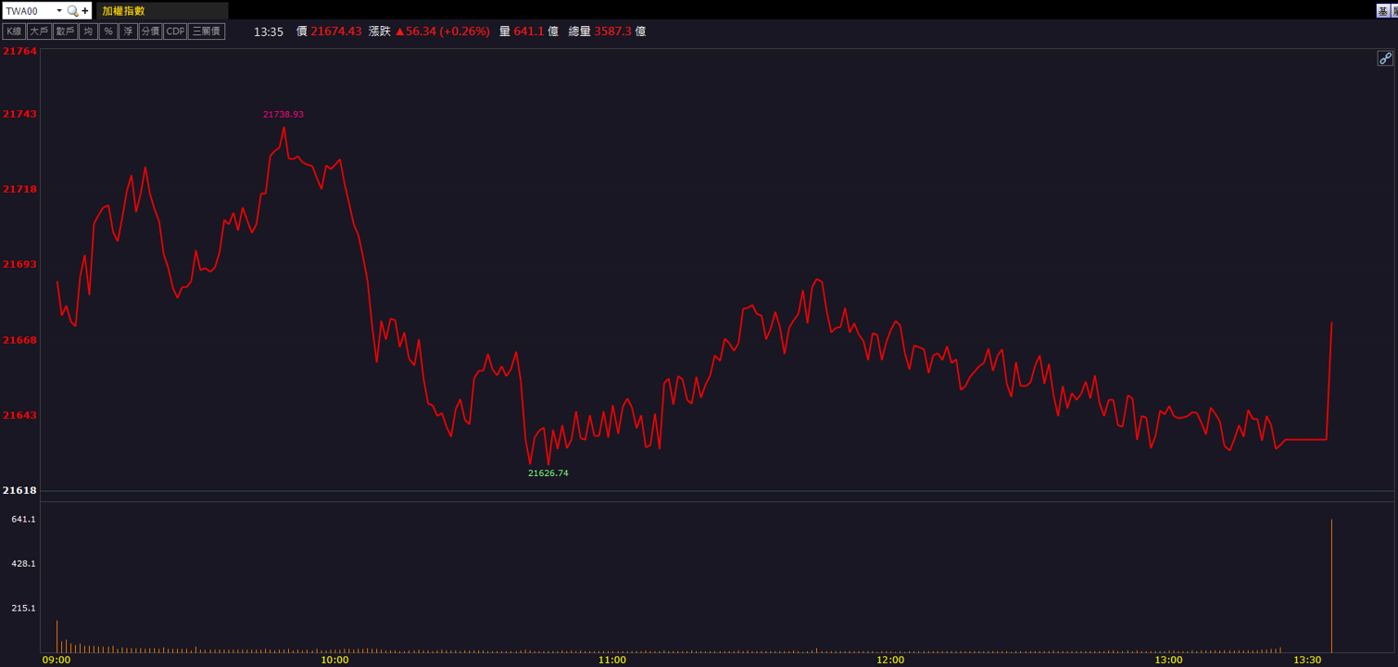
Task: Show the 分價 price distribution
Action: point(150,31)
